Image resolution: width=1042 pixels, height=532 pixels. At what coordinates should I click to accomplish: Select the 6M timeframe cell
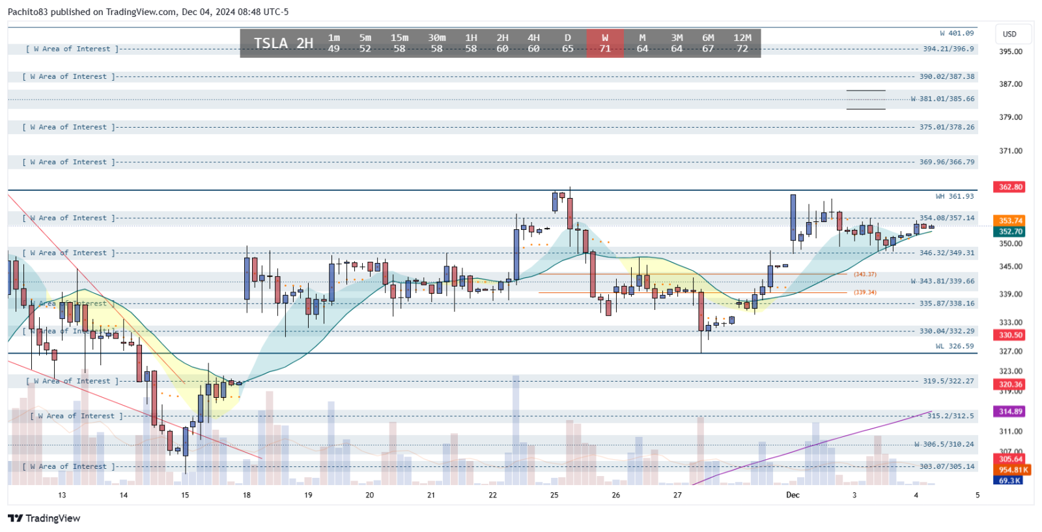pyautogui.click(x=709, y=43)
